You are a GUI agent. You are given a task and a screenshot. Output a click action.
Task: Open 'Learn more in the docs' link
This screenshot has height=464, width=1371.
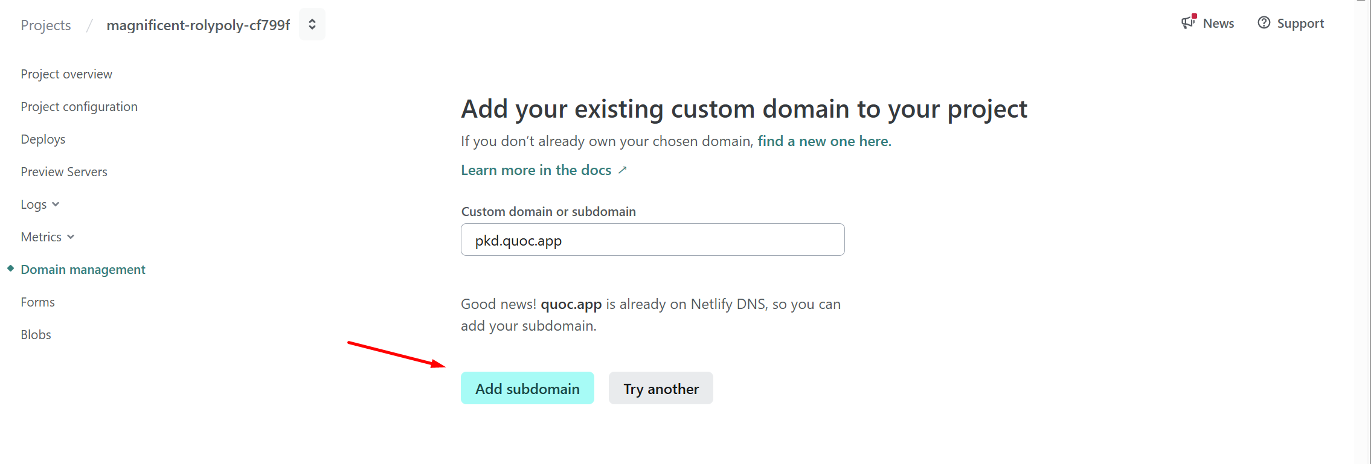coord(536,170)
